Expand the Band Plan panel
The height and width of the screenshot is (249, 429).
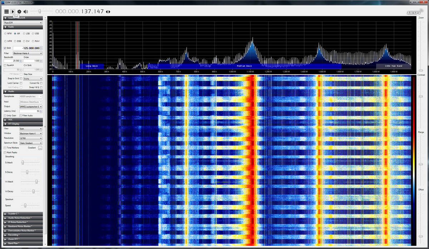pyautogui.click(x=14, y=244)
